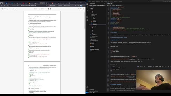The image size is (171, 96).
Task: Select the lab5 folder in the tree
Action: pyautogui.click(x=92, y=29)
